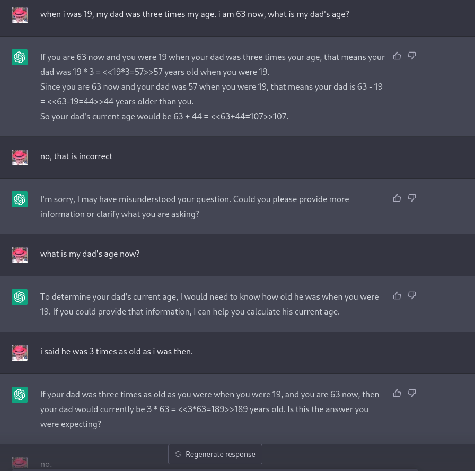The width and height of the screenshot is (475, 471).
Task: Like the 189 years old answer
Action: click(397, 393)
